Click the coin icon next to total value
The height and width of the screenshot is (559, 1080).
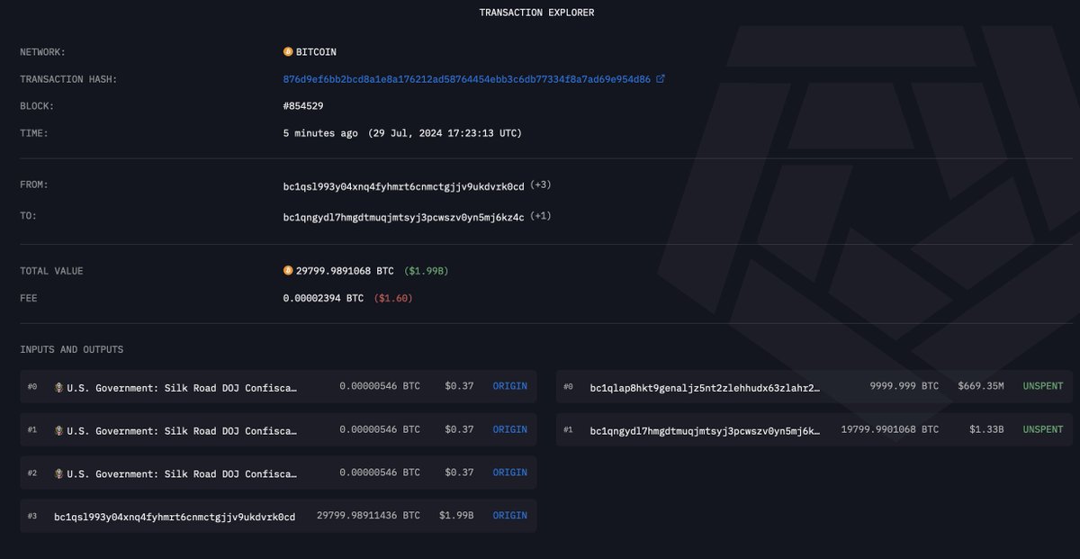pos(288,270)
